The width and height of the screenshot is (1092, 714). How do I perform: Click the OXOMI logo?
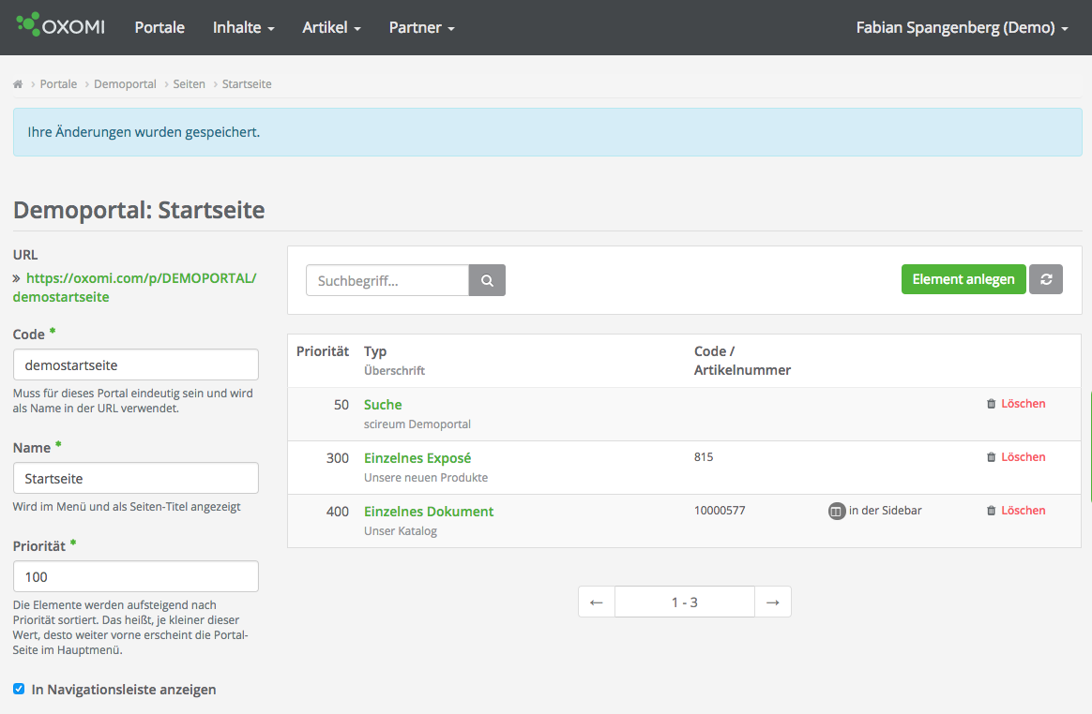coord(61,27)
